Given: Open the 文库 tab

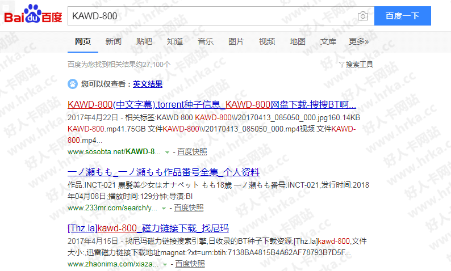Looking at the screenshot, I should [x=328, y=41].
